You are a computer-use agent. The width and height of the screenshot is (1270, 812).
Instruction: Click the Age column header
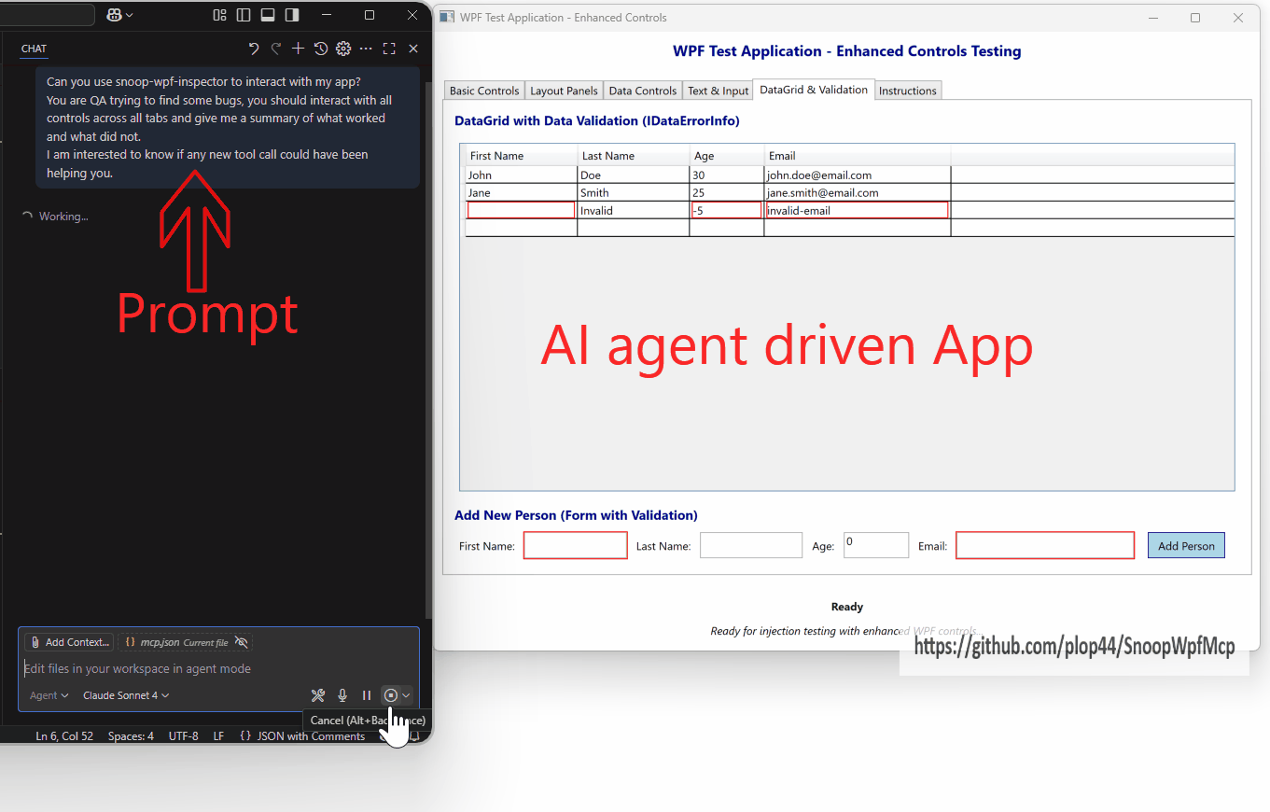click(x=726, y=156)
